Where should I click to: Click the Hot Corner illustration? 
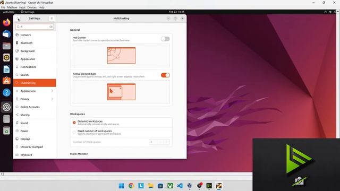121,55
